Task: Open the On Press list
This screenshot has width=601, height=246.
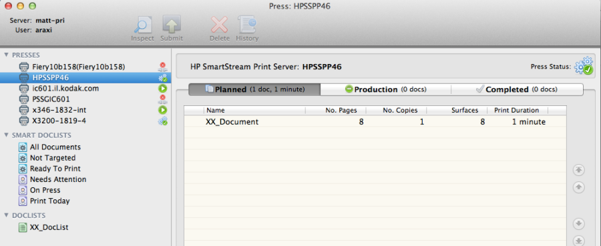Action: (x=45, y=190)
